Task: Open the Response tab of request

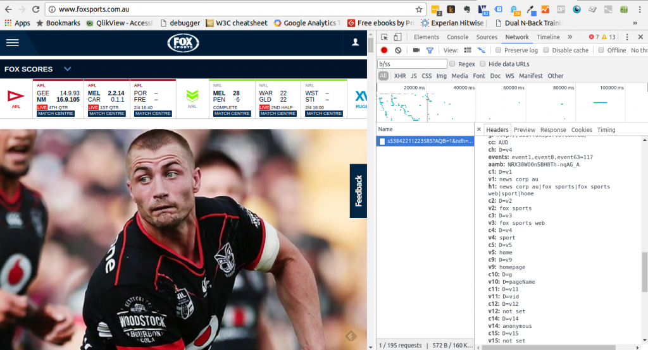Action: tap(553, 130)
